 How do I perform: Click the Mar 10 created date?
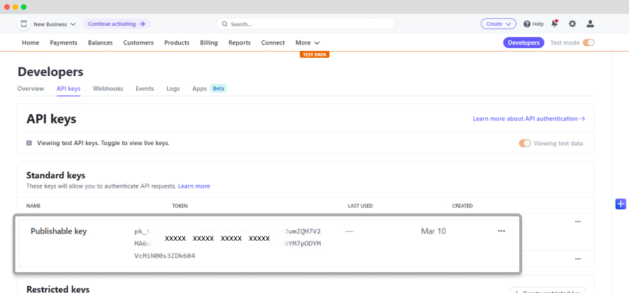pos(433,231)
